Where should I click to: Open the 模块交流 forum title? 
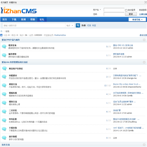[x=13, y=102]
